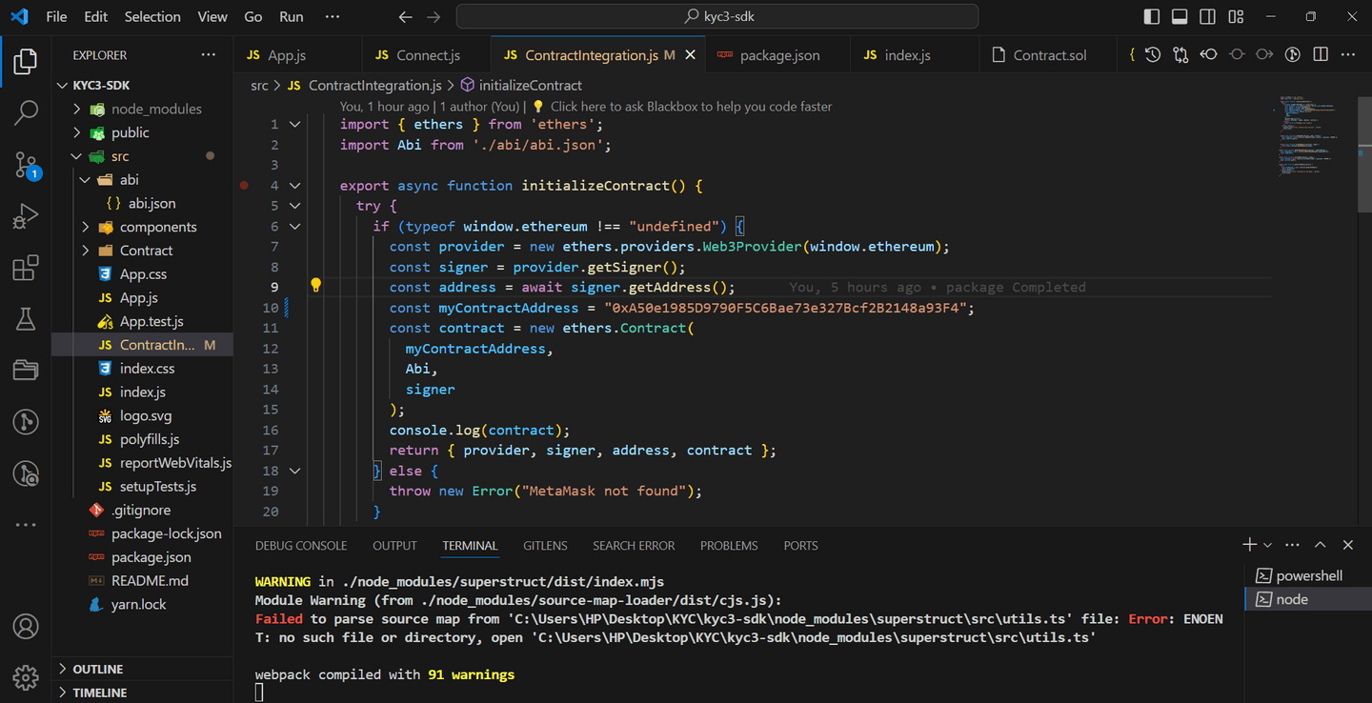
Task: Expand the components folder
Action: pyautogui.click(x=85, y=227)
